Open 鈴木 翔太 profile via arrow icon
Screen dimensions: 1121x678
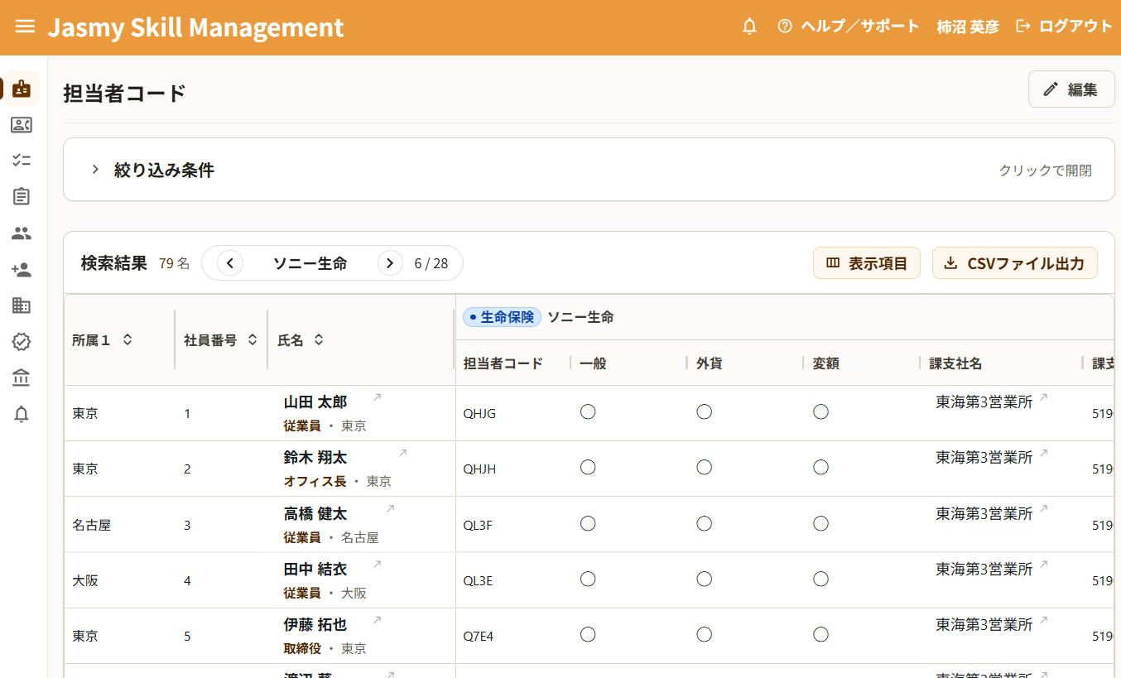click(403, 454)
